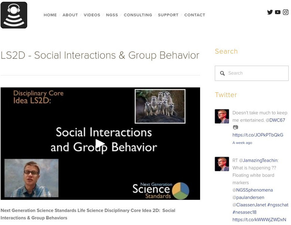
Task: Open the CONTACT menu item
Action: tap(194, 15)
